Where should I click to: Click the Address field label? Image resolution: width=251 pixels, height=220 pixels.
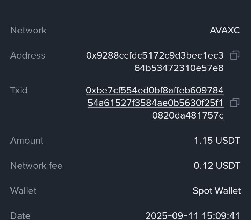(28, 55)
